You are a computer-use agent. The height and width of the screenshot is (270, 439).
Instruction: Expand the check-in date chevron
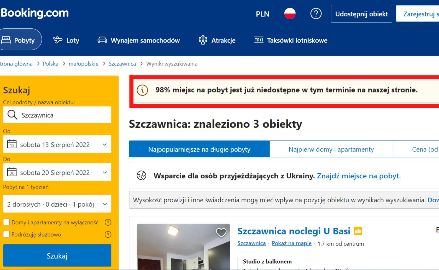(105, 144)
